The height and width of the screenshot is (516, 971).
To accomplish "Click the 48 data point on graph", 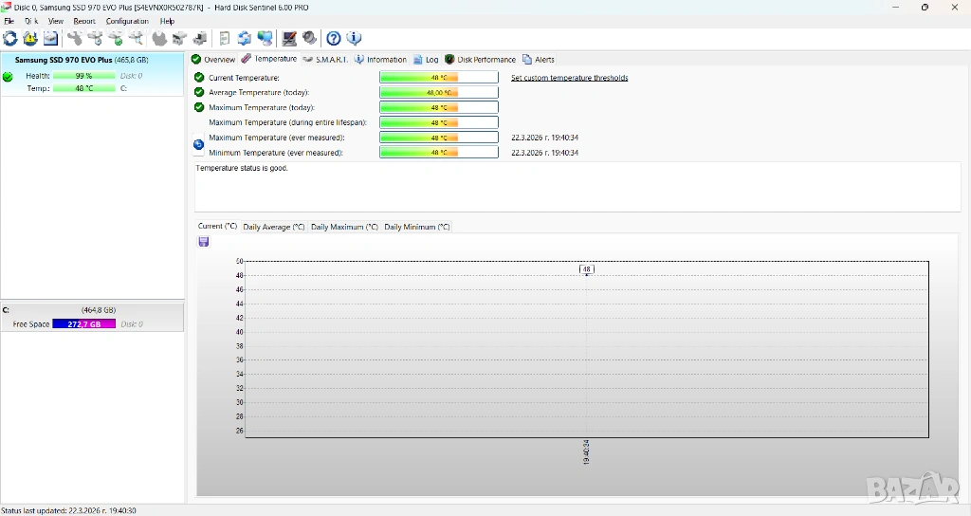I will (587, 270).
